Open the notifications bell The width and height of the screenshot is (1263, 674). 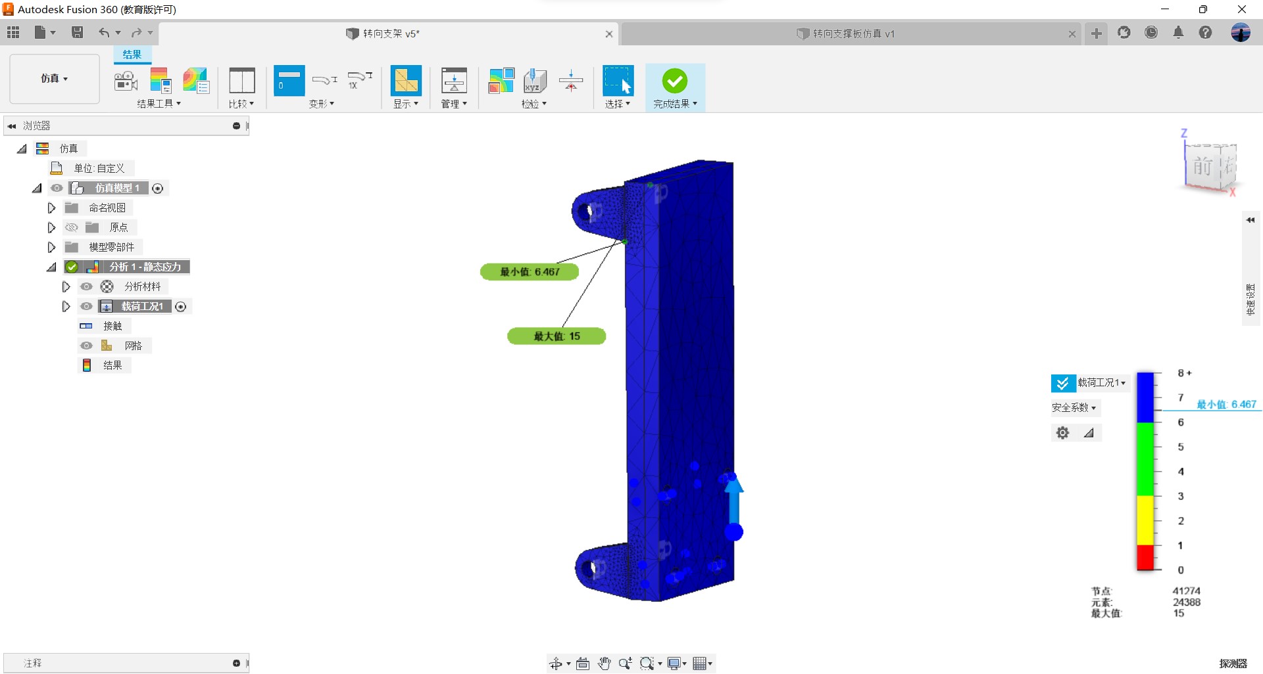click(x=1178, y=32)
